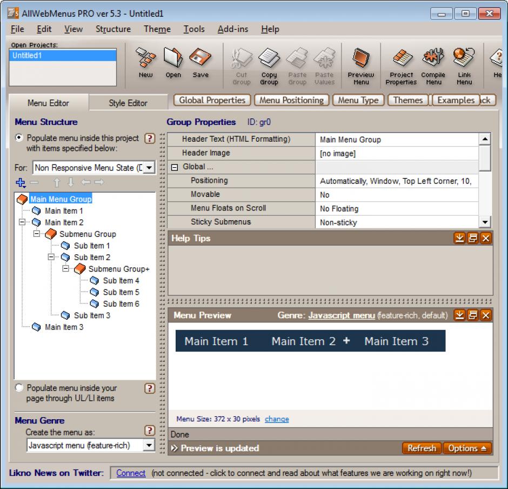Switch to the Menu Editor tab
The width and height of the screenshot is (508, 489).
click(48, 103)
